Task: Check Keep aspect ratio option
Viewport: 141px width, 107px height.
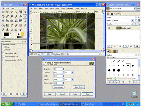Action: point(3,60)
